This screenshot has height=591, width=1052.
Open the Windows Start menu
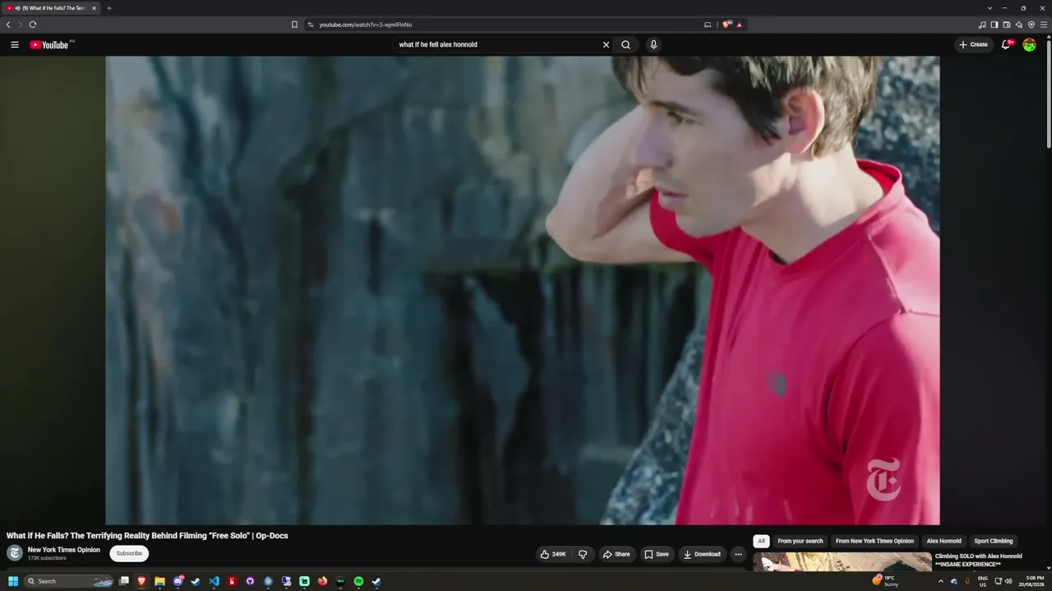(x=13, y=581)
